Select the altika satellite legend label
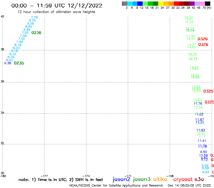This screenshot has height=188, width=214. coord(160,179)
